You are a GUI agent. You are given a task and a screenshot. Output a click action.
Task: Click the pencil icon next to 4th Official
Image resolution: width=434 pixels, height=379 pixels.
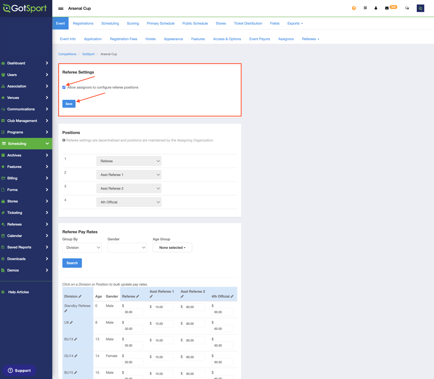pyautogui.click(x=232, y=296)
